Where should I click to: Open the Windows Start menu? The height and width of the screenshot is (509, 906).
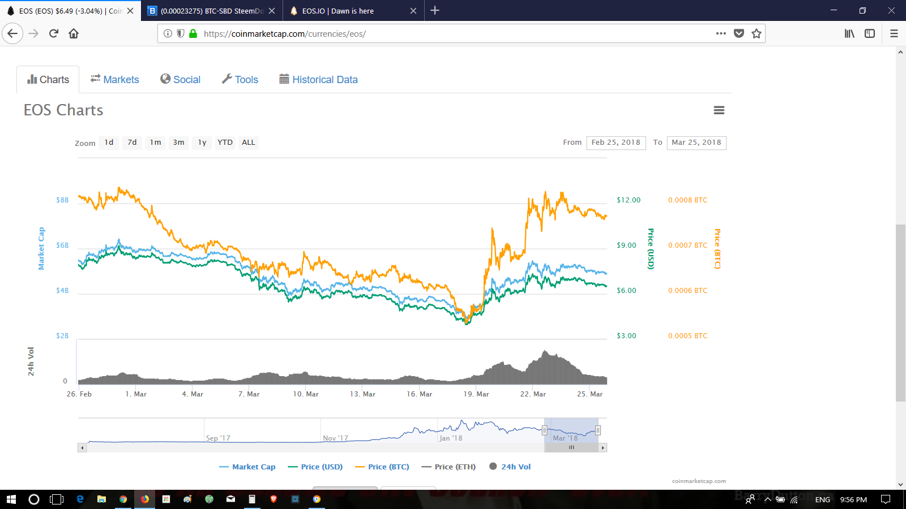[11, 499]
